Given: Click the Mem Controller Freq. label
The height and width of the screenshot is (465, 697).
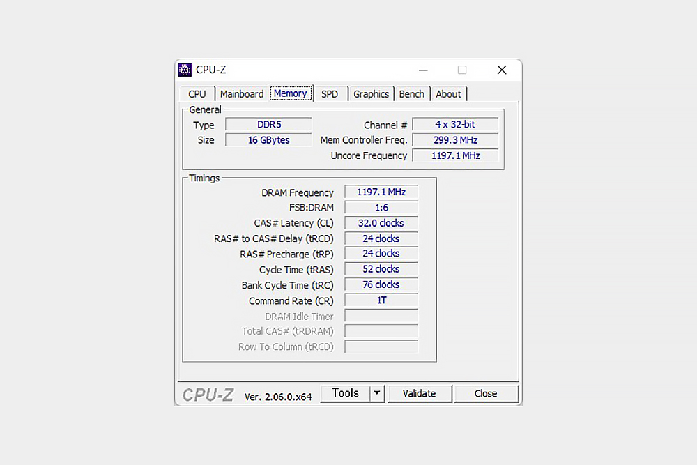Looking at the screenshot, I should 364,140.
